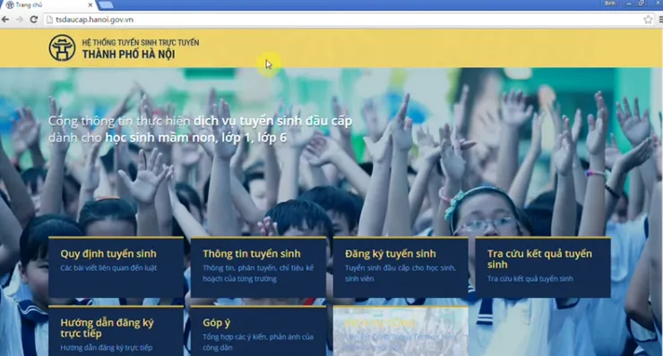Close the Trang chủ tab
This screenshot has width=663, height=356.
(90, 5)
